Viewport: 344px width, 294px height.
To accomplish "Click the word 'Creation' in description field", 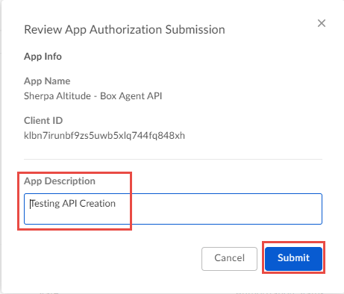I will click(98, 204).
